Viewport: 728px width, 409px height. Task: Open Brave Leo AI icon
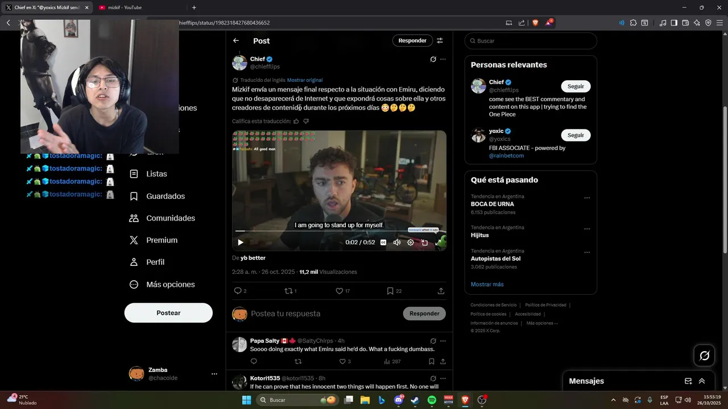tap(697, 23)
